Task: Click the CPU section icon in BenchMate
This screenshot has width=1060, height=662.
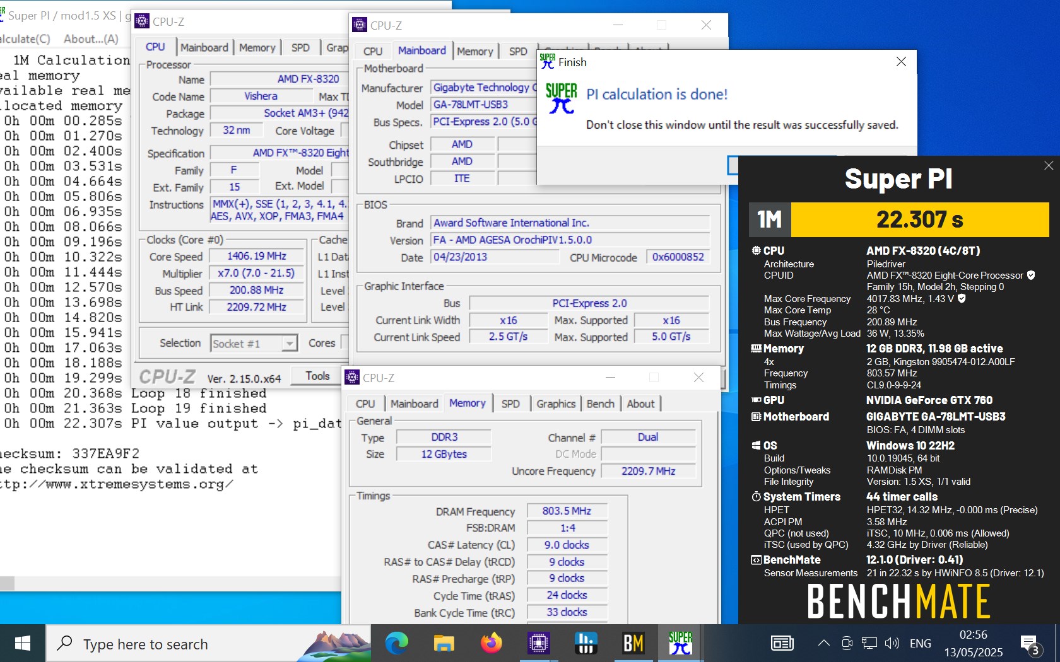Action: click(756, 250)
